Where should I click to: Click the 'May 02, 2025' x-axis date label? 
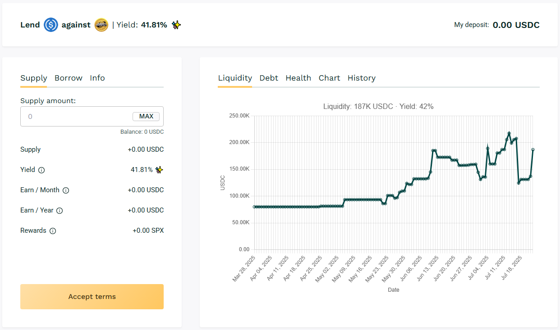point(327,269)
